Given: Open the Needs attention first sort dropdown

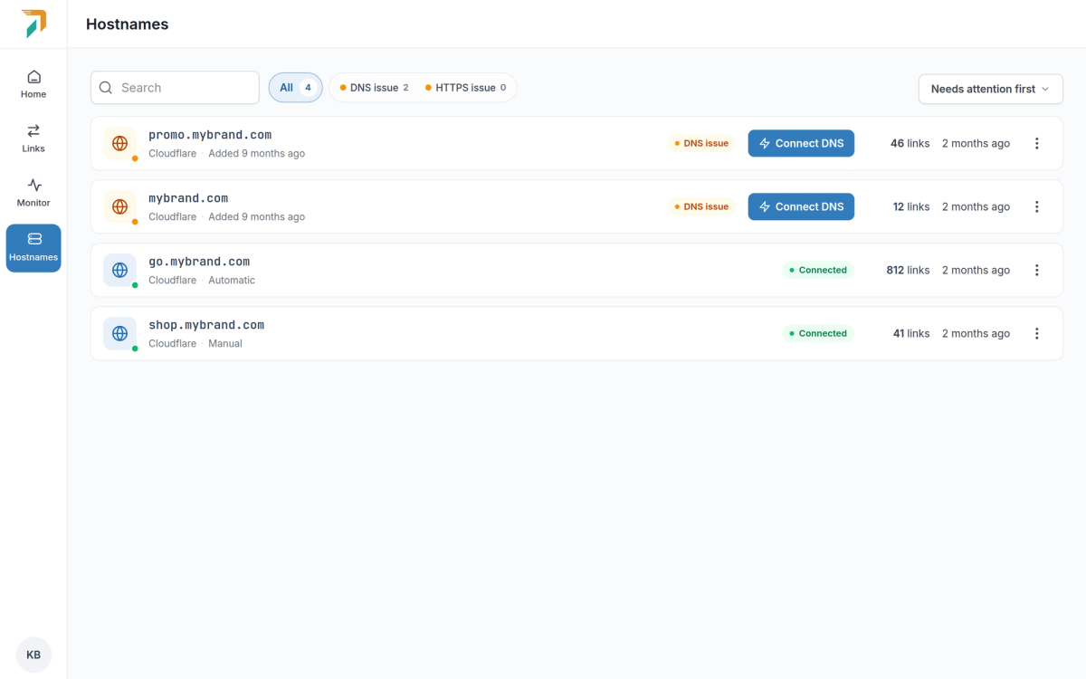Looking at the screenshot, I should tap(990, 89).
